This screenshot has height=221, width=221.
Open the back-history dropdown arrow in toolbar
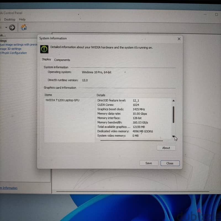pyautogui.click(x=6, y=27)
